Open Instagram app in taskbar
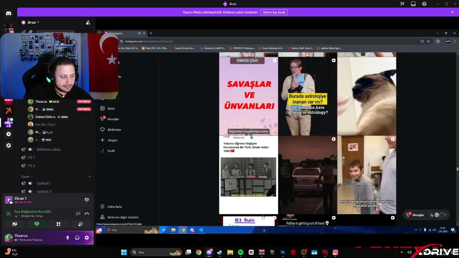The width and height of the screenshot is (459, 258). tap(335, 252)
